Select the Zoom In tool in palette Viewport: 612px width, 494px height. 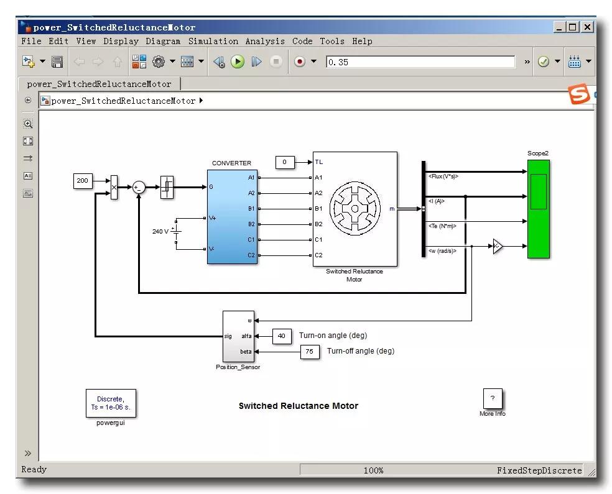[x=28, y=124]
